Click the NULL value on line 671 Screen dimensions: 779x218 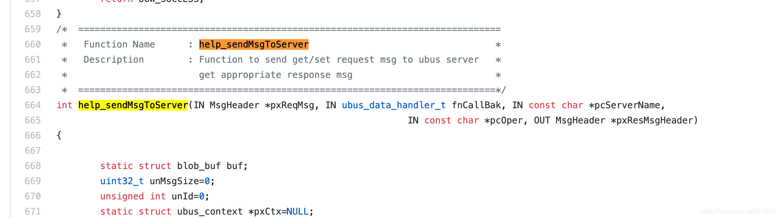click(298, 212)
